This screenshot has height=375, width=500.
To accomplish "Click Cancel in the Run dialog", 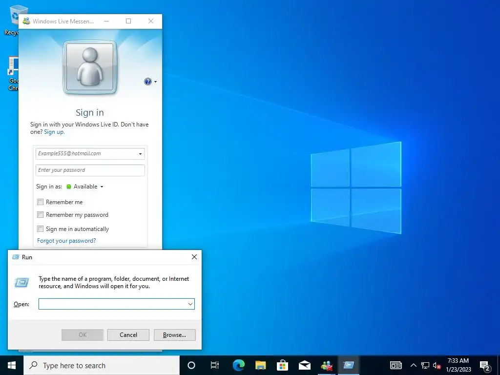I will point(128,335).
